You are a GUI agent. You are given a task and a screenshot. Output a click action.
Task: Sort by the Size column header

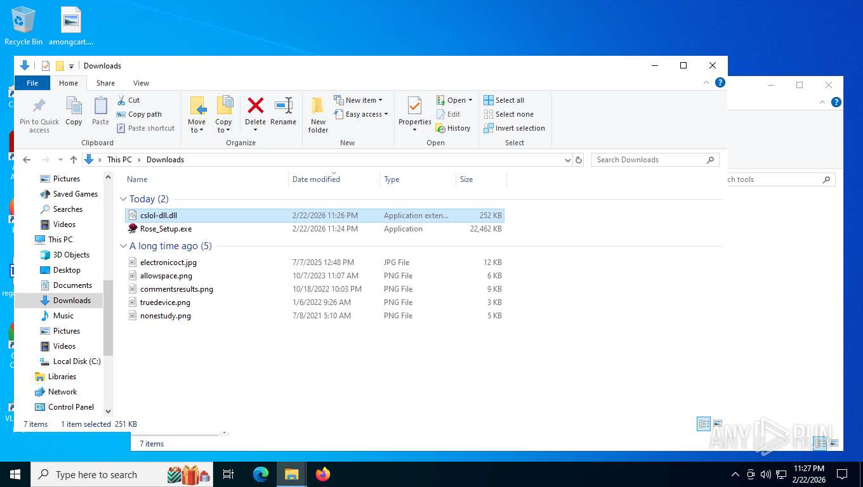coord(481,179)
